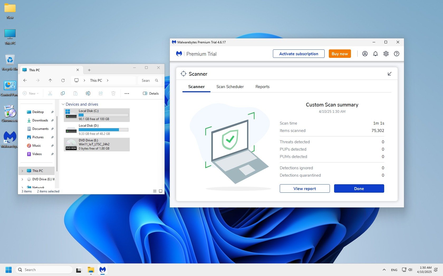
Task: Open Malwarebytes help question mark icon
Action: (x=397, y=54)
